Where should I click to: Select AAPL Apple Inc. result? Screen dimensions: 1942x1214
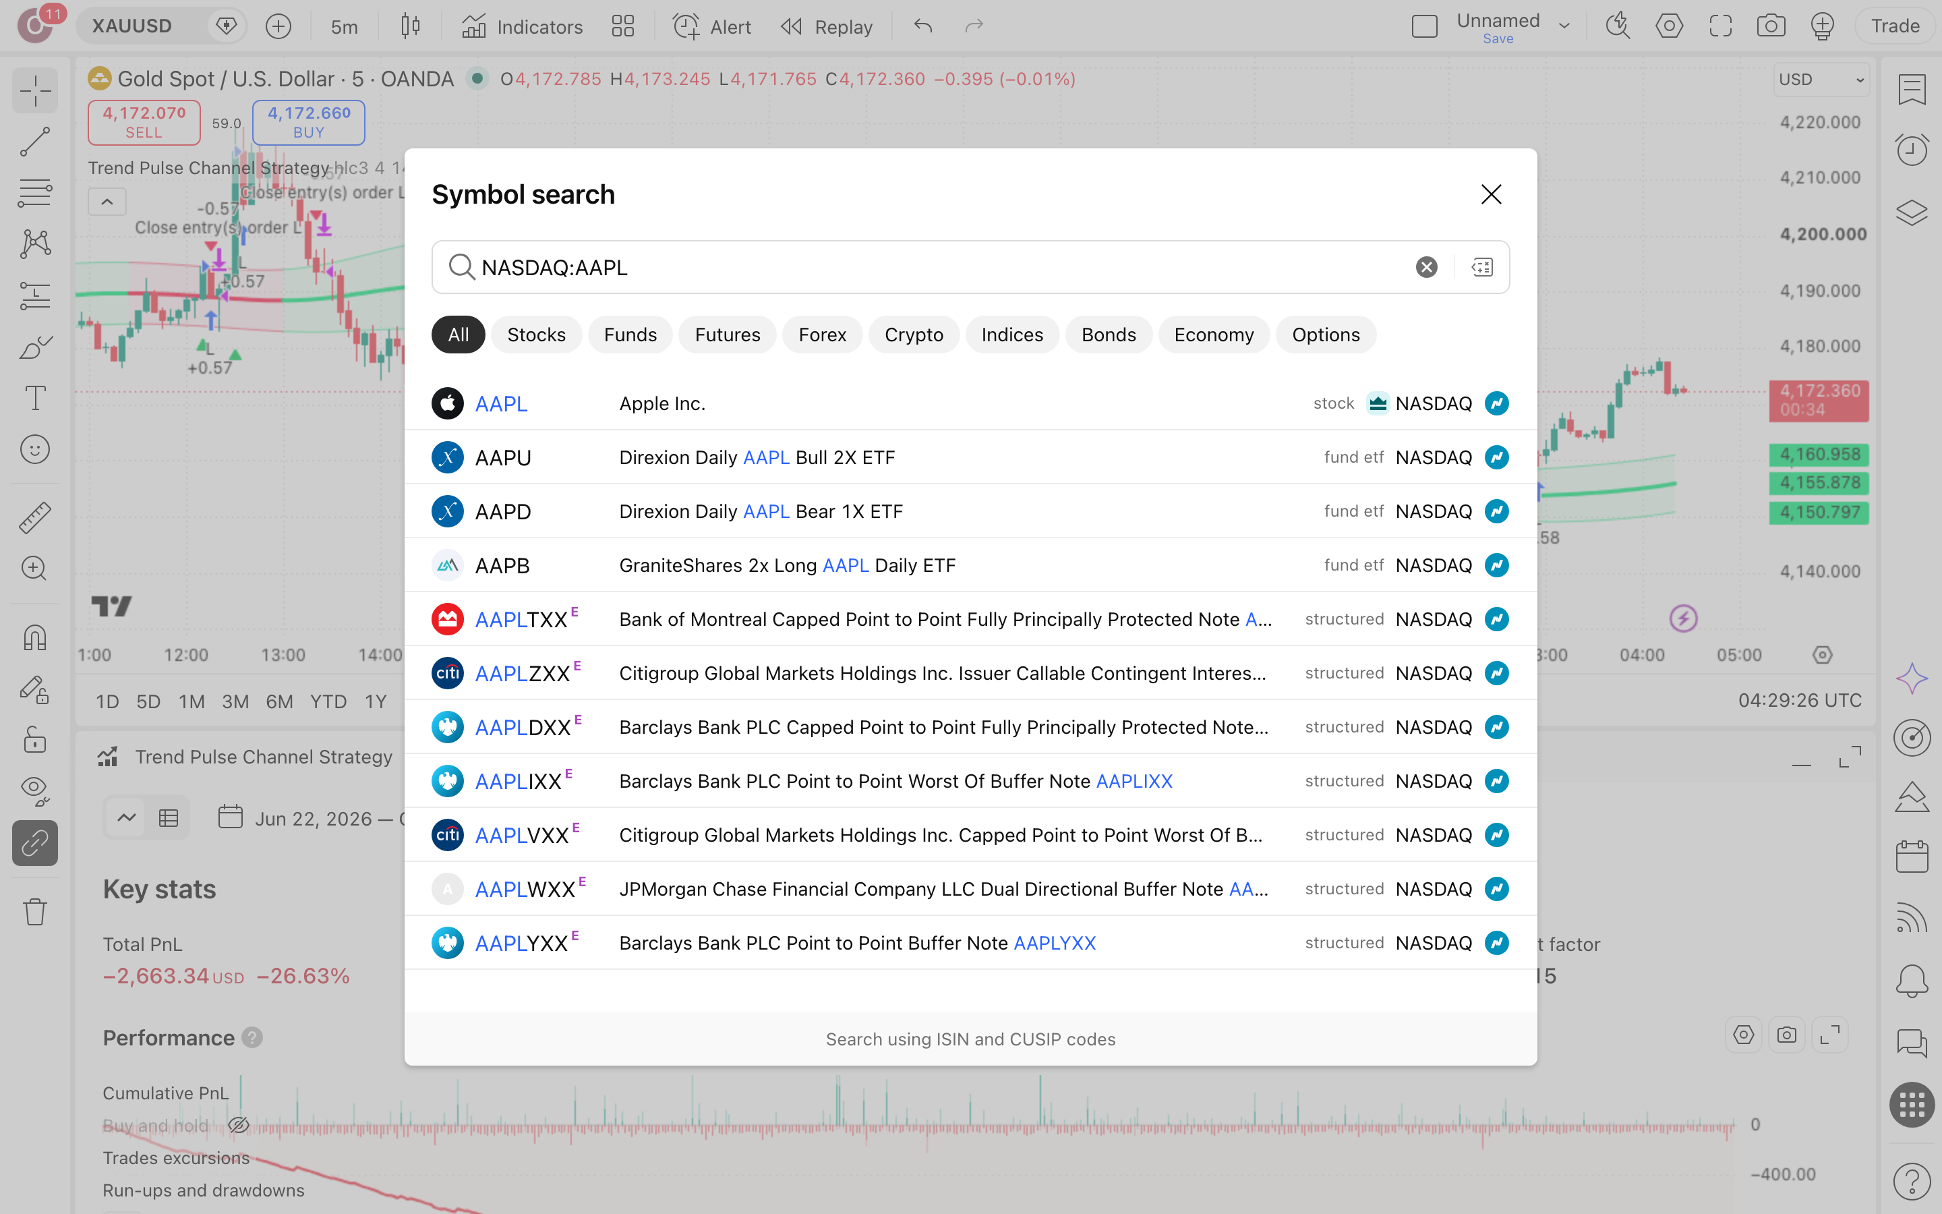[x=970, y=403]
